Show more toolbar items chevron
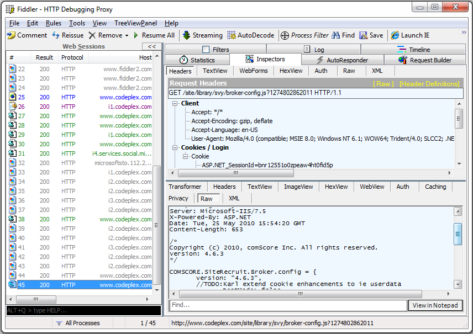Image resolution: width=473 pixels, height=334 pixels. point(464,33)
